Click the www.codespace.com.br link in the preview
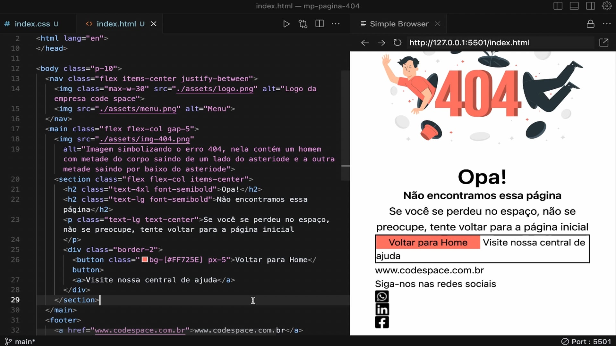The width and height of the screenshot is (616, 346). click(429, 270)
